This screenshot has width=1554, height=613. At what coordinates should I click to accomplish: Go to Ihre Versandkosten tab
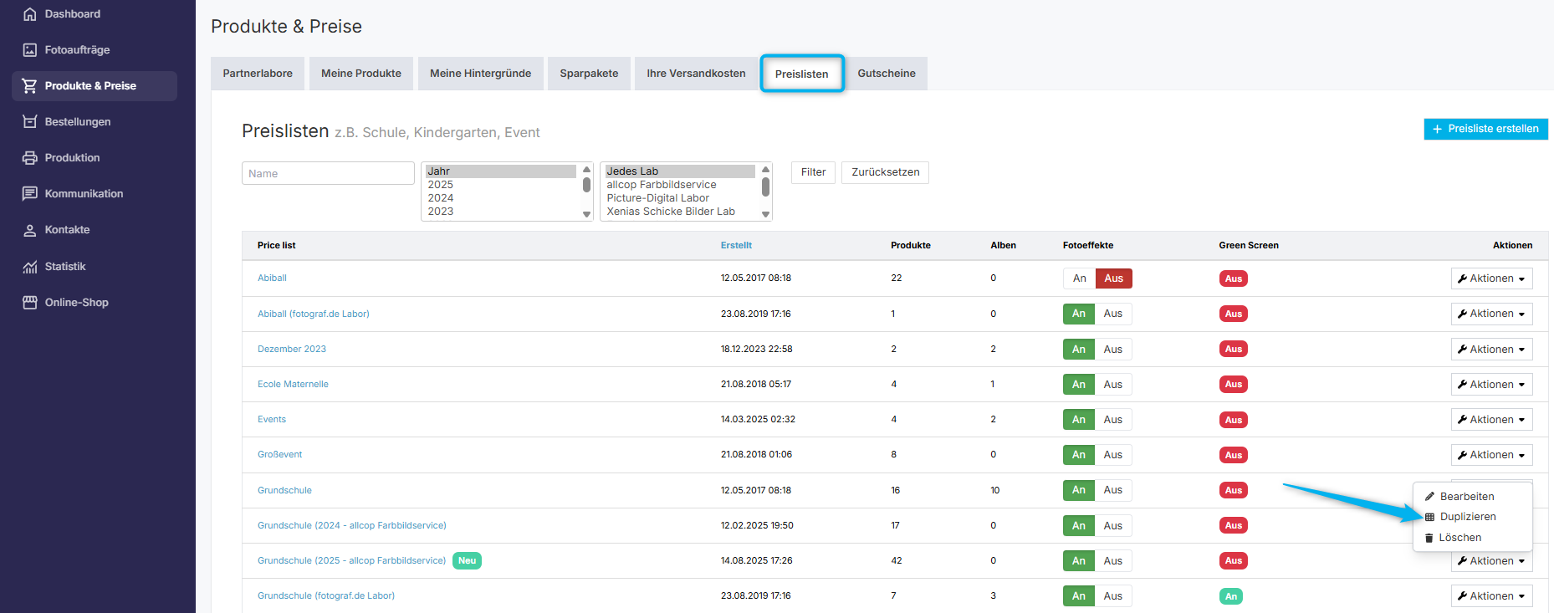[x=696, y=74]
